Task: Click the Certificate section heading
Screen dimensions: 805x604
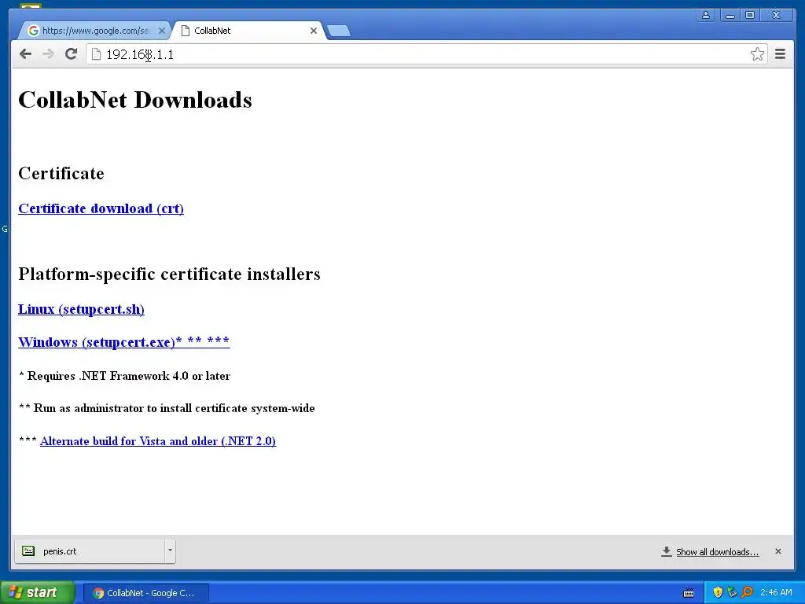Action: (61, 173)
